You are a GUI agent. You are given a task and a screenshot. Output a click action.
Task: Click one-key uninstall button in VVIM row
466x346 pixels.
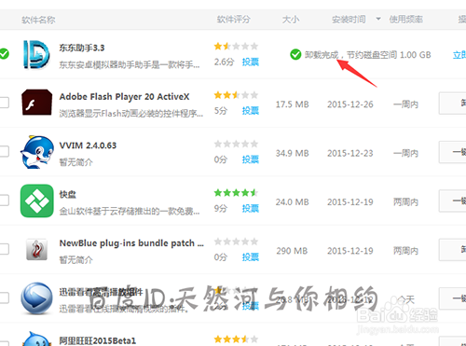[452, 152]
